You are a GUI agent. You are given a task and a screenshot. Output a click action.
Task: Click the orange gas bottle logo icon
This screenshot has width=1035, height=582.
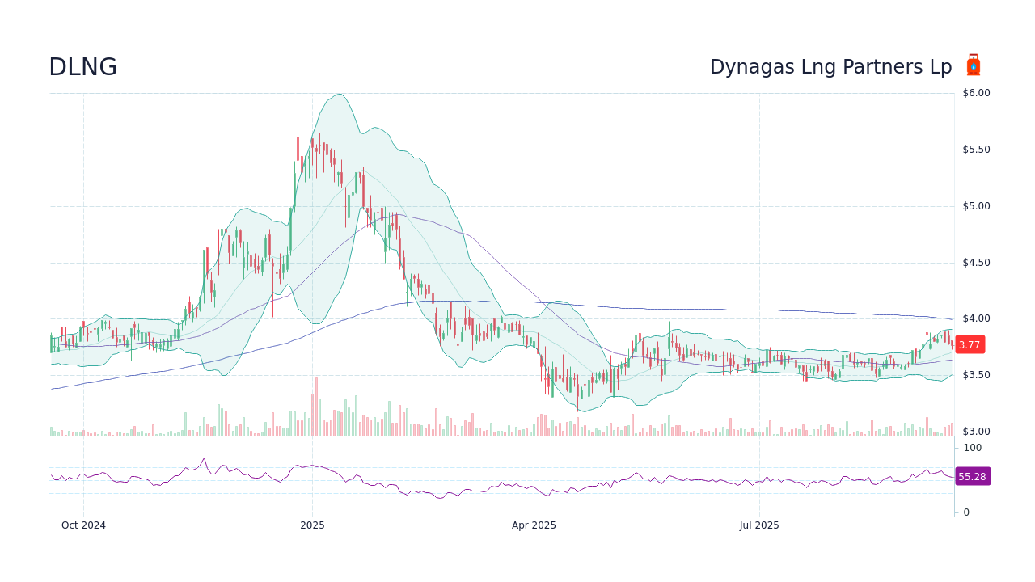[x=973, y=65]
